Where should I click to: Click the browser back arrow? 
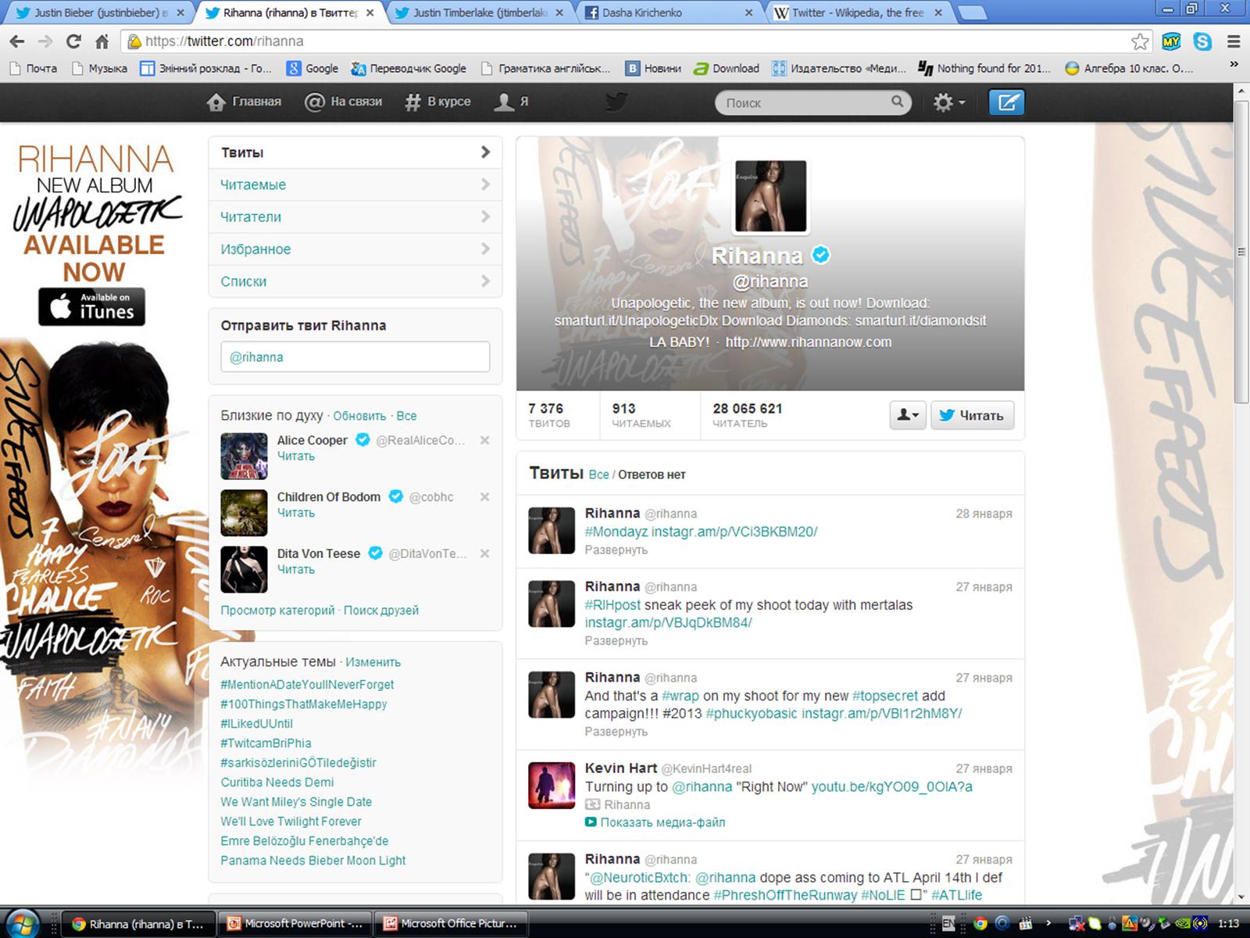(x=17, y=41)
